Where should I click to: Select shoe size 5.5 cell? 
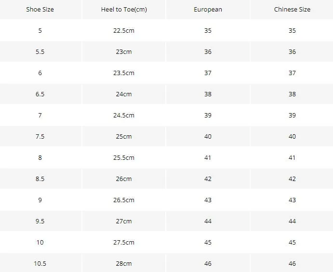tap(40, 52)
